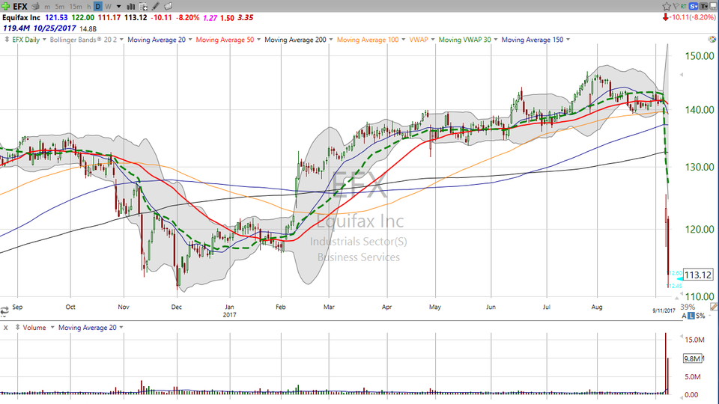This screenshot has width=719, height=404.
Task: Expand the Moving Average 100 dropdown arrow
Action: click(x=404, y=40)
